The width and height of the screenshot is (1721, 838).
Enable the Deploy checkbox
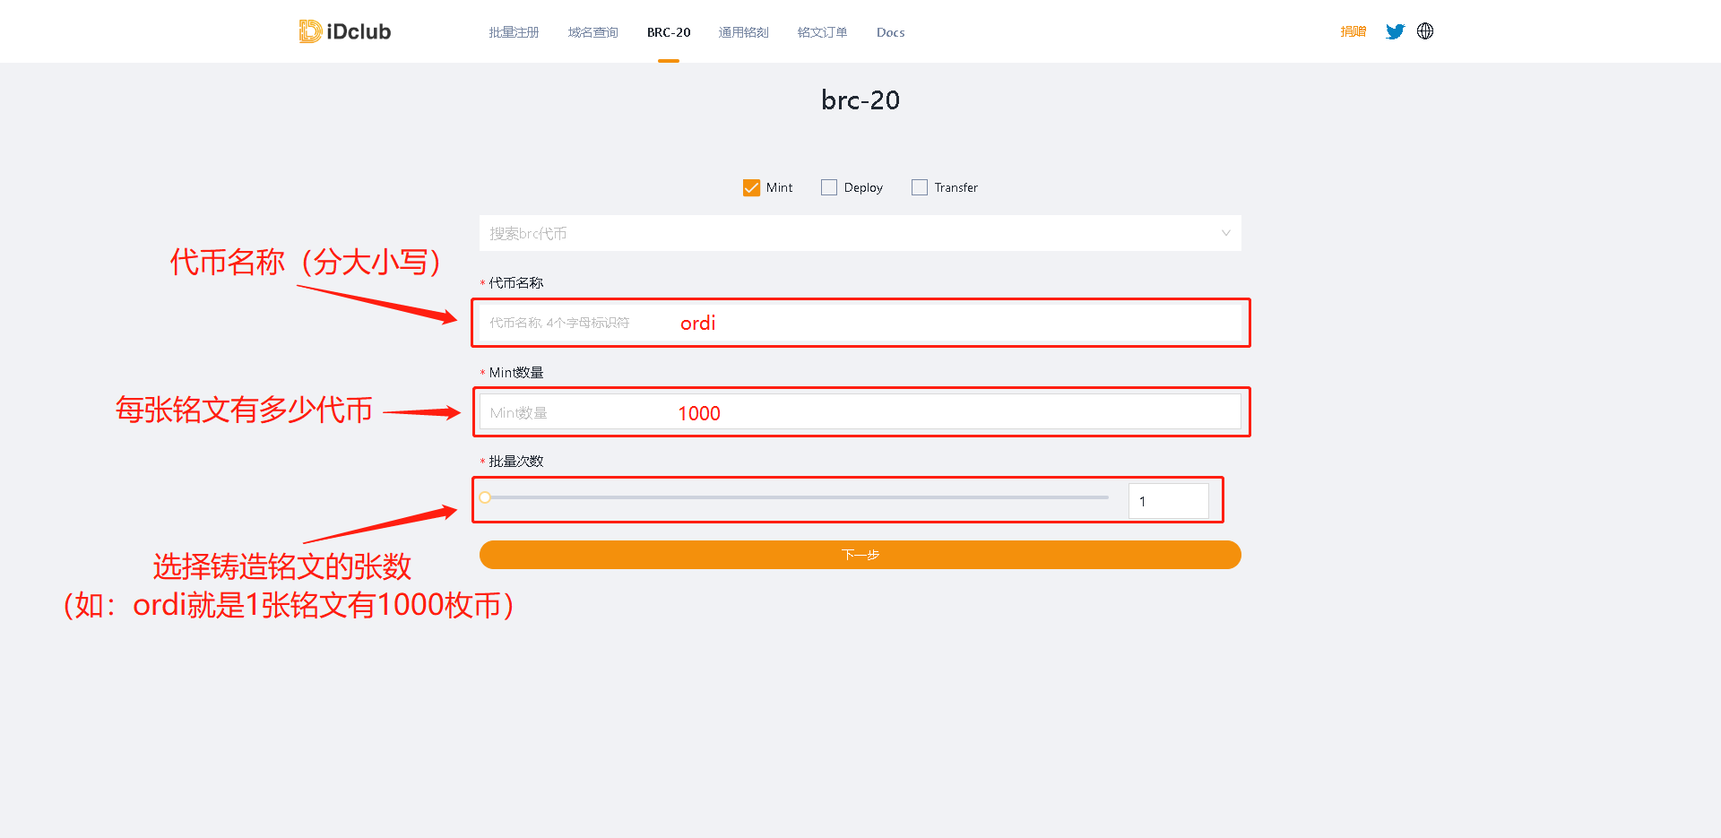pyautogui.click(x=829, y=187)
